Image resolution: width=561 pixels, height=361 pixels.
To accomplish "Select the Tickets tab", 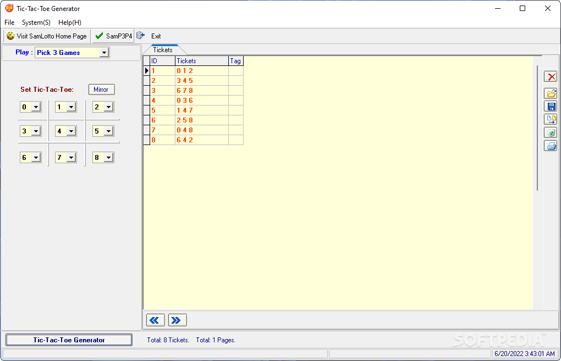I will coord(163,50).
